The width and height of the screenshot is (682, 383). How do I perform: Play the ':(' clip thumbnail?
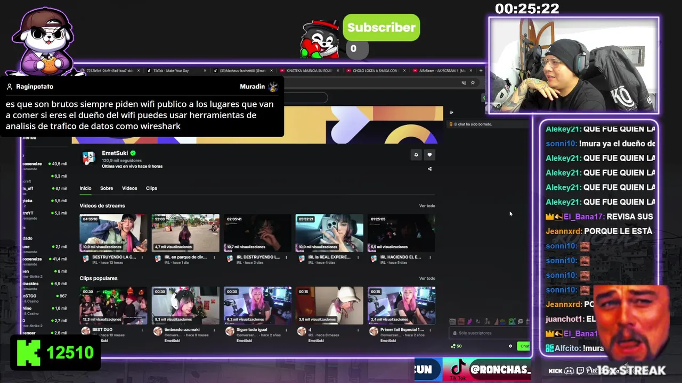(x=329, y=305)
